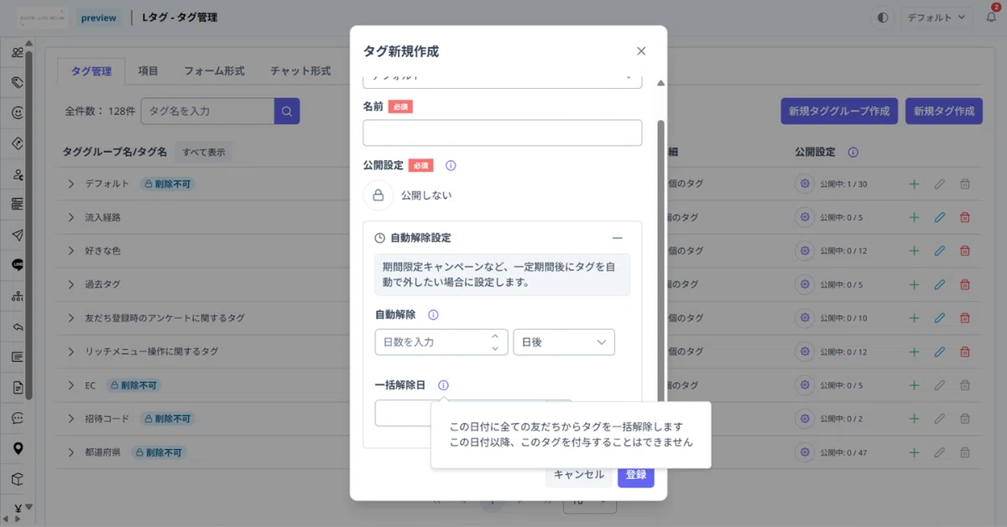Screen dimensions: 1007x527
Task: Open the notification bell icon
Action: point(990,17)
